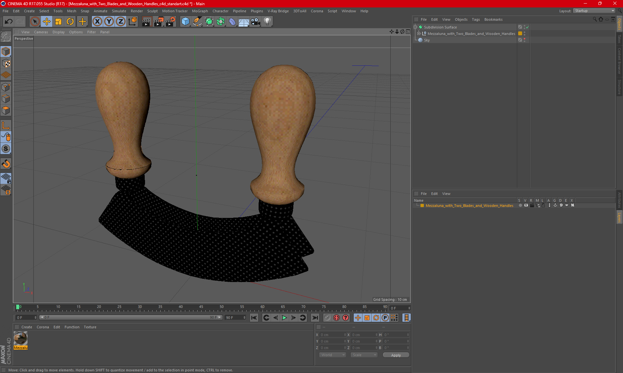Open the Scale mode dropdown
Viewport: 623px width, 373px height.
(x=364, y=355)
